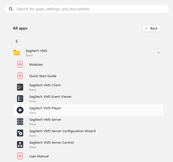Click the yellow Sagitech VMS folder icon
Image resolution: width=173 pixels, height=162 pixels.
[x=17, y=53]
